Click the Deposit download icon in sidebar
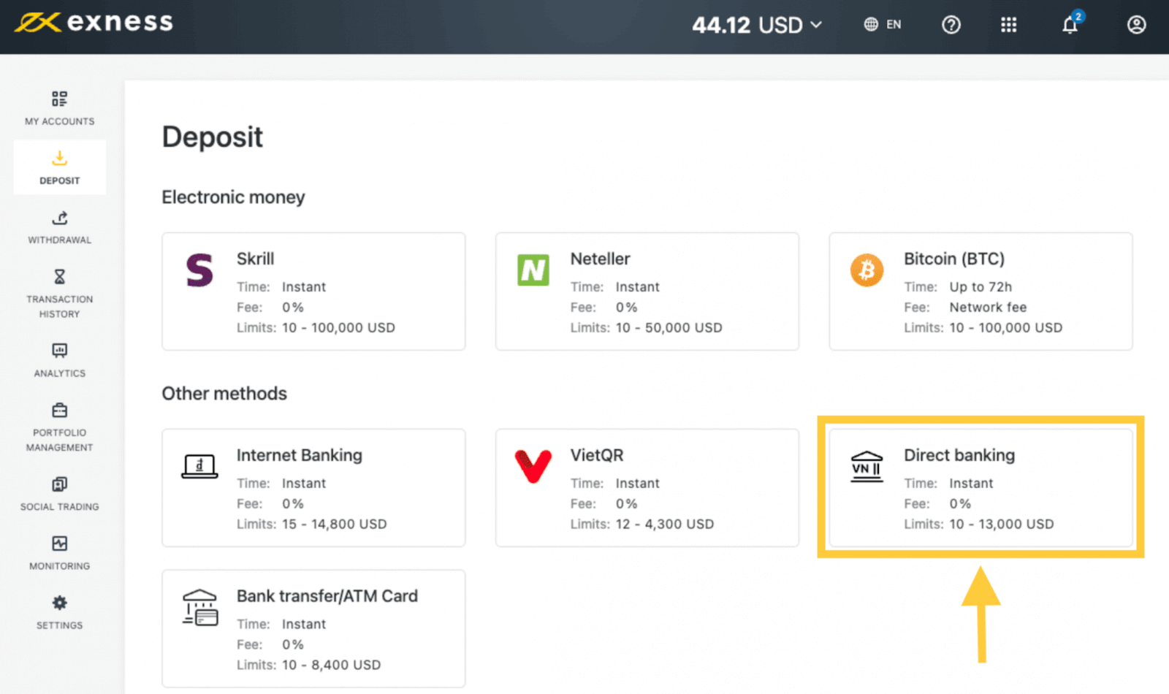1169x694 pixels. tap(59, 158)
